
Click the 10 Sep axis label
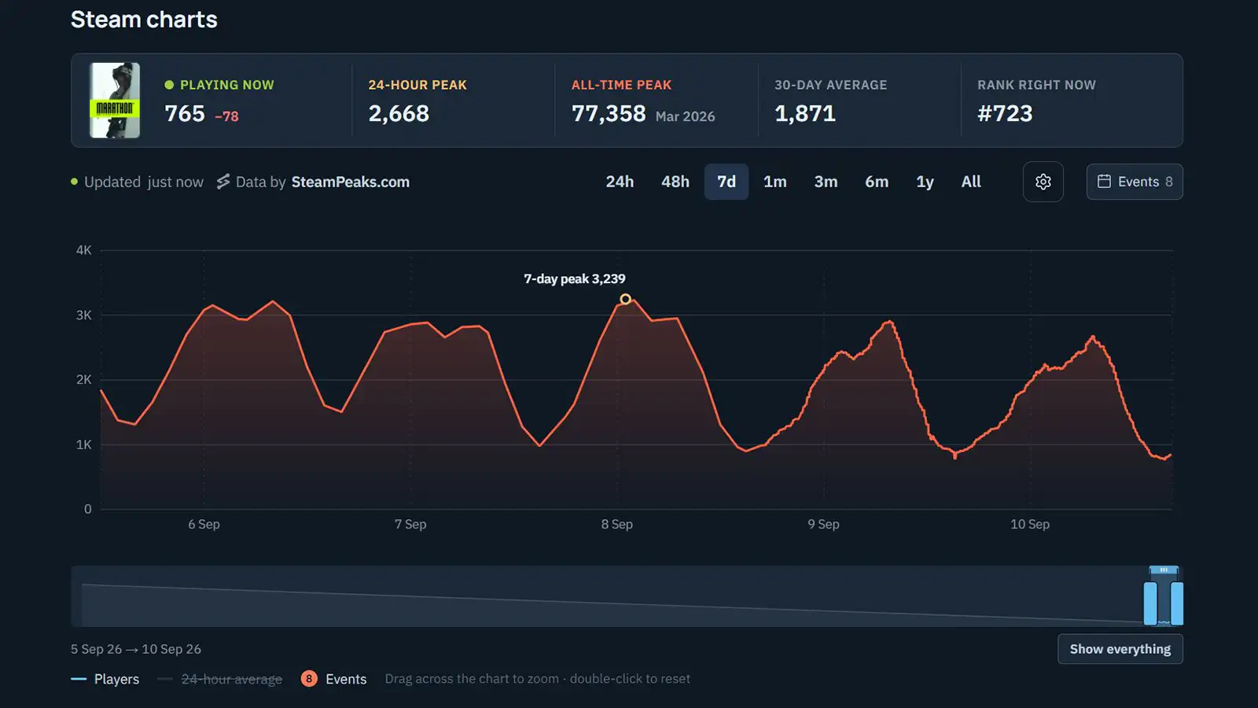coord(1030,524)
